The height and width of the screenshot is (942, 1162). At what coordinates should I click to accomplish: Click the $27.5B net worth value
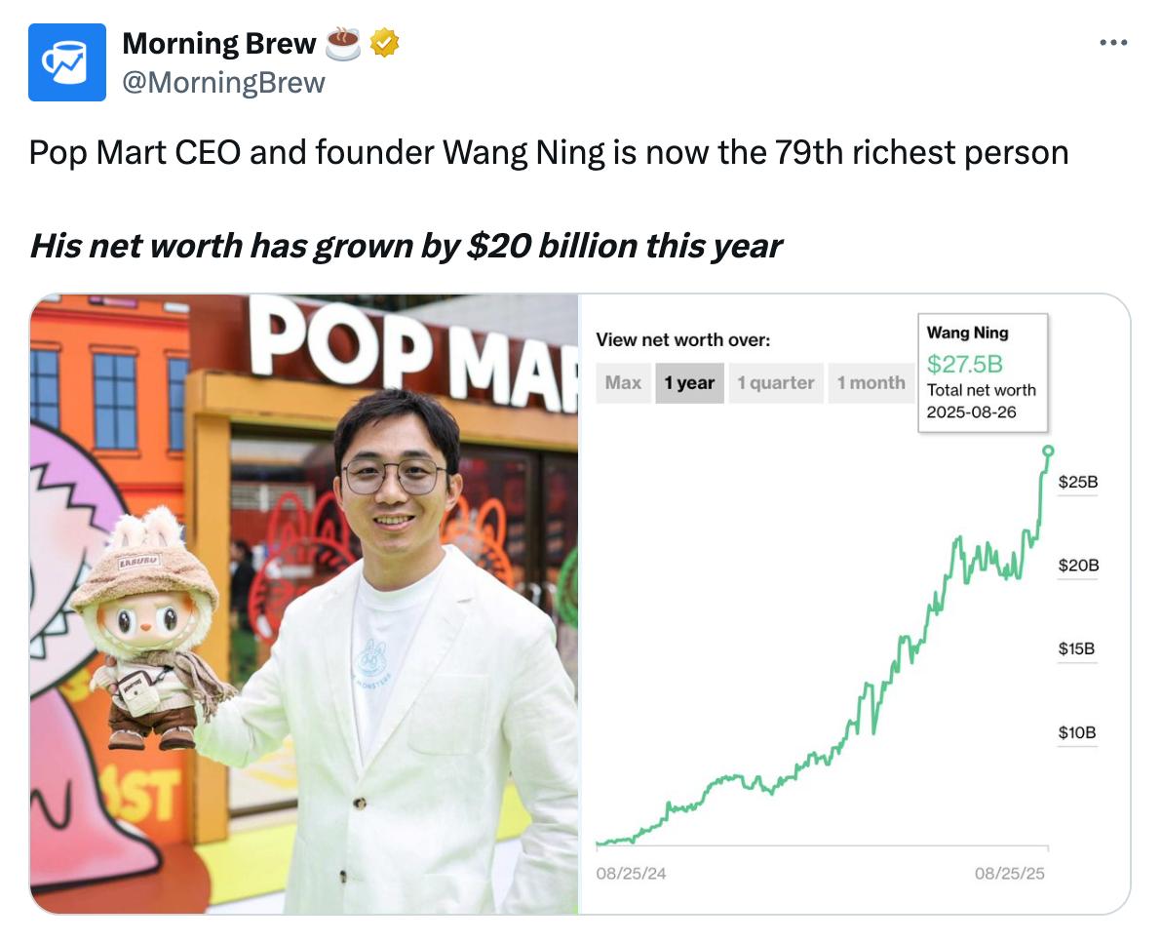(964, 364)
